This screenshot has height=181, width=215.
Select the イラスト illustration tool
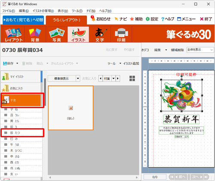(78, 34)
